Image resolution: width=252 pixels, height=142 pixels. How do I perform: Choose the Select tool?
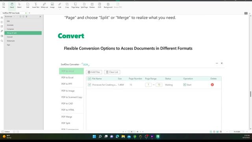click(19, 5)
